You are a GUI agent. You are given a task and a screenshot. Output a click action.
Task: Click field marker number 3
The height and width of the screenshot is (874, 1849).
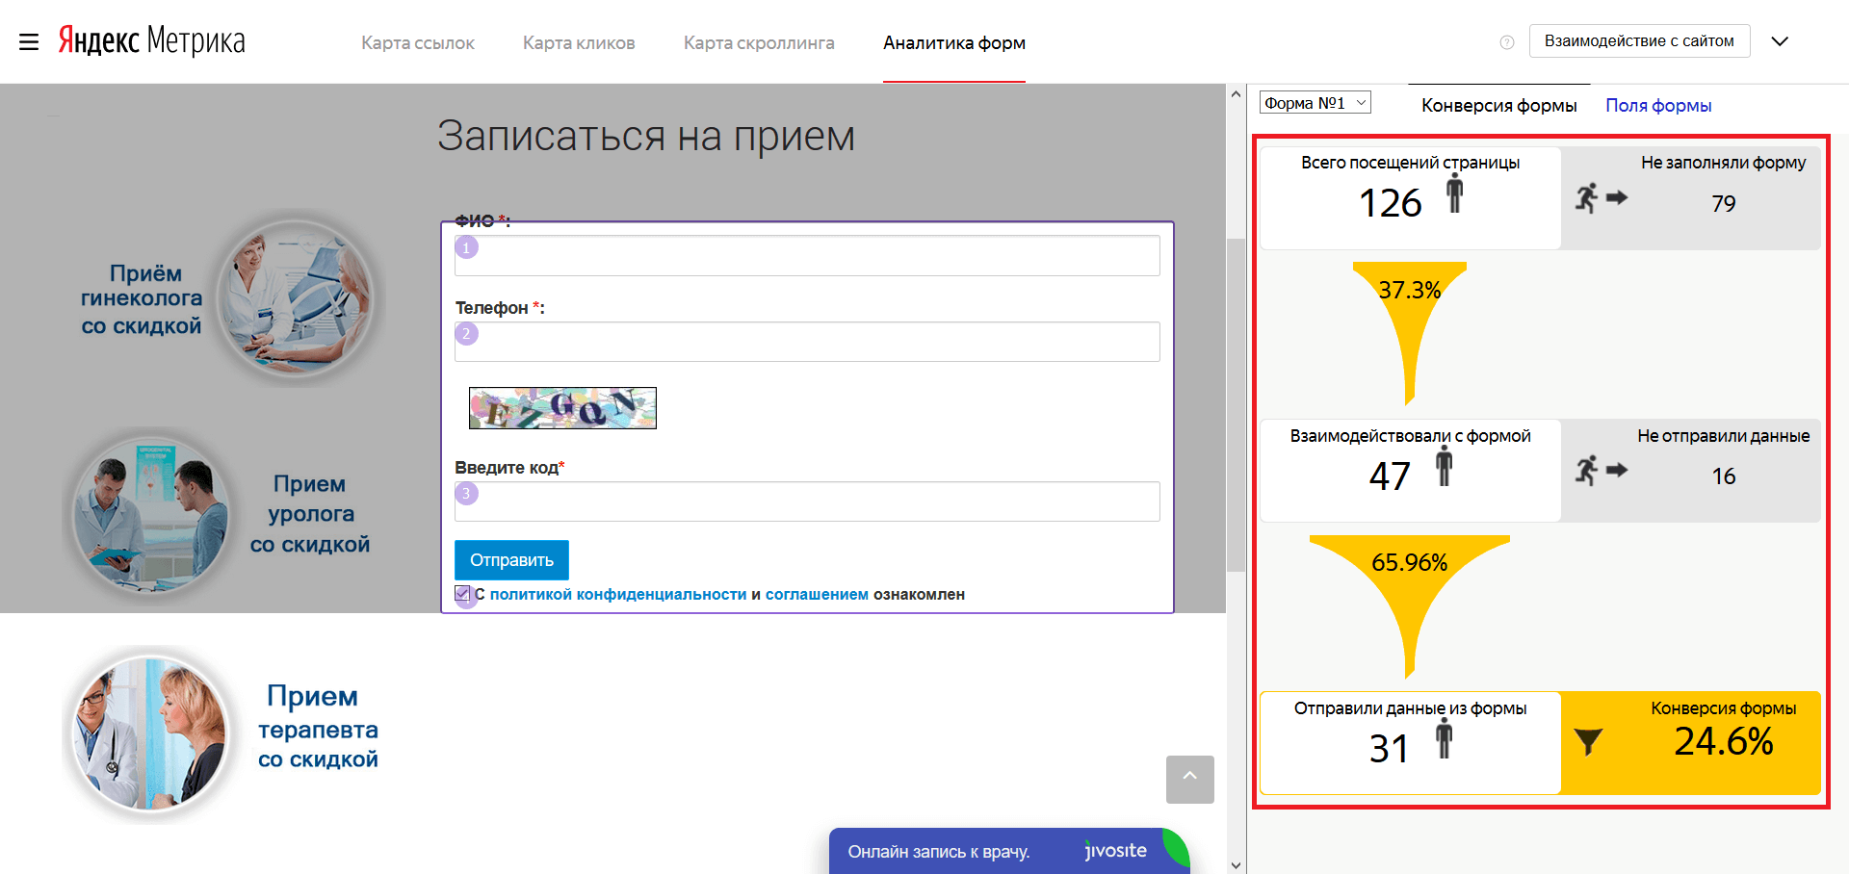[467, 494]
